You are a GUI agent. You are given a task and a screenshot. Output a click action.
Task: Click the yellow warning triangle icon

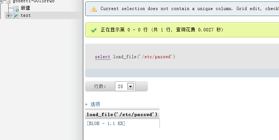(94, 9)
